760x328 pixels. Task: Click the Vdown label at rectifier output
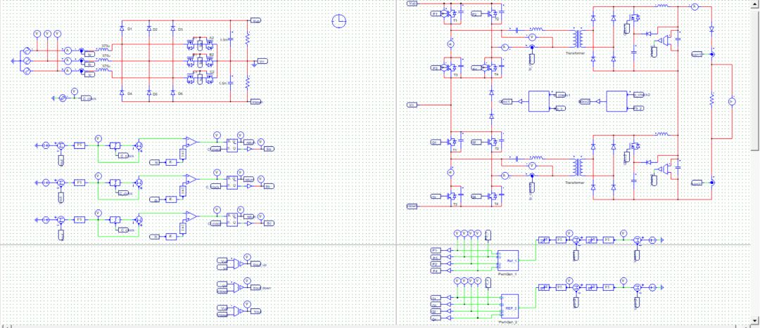(x=257, y=102)
